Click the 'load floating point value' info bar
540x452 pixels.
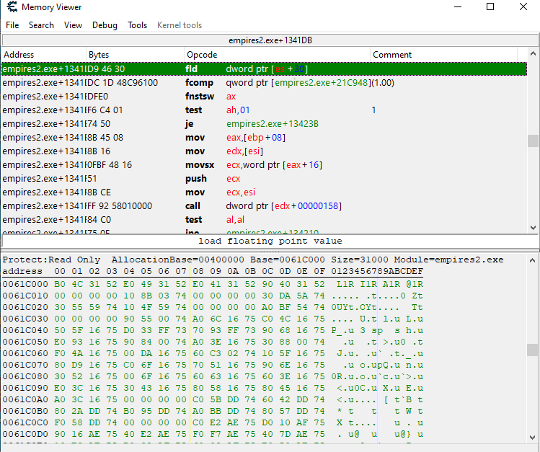(x=270, y=241)
